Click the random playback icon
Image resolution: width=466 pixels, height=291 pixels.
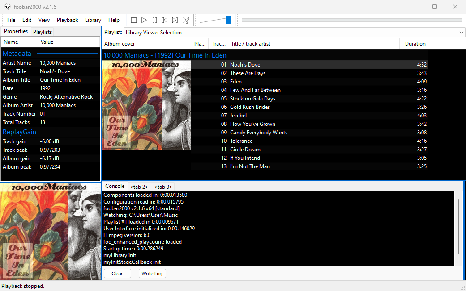(x=186, y=20)
